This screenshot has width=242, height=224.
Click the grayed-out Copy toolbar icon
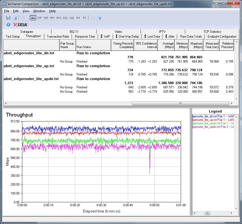[x=23, y=18]
